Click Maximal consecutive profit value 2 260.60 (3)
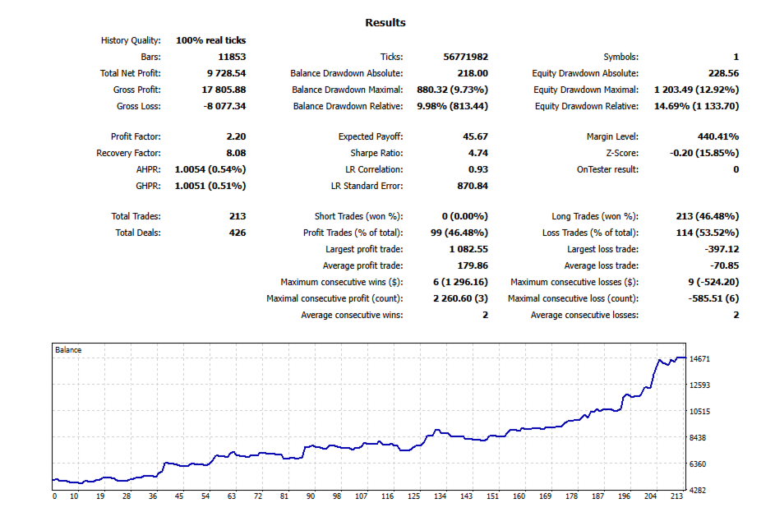Viewport: 775px width, 526px height. tap(460, 298)
